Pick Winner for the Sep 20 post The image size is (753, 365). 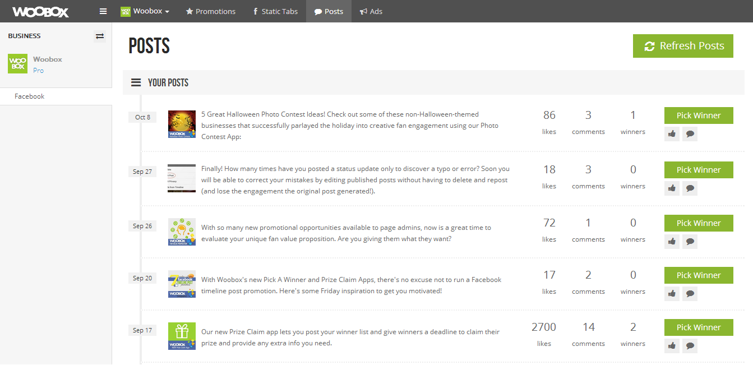click(x=699, y=275)
